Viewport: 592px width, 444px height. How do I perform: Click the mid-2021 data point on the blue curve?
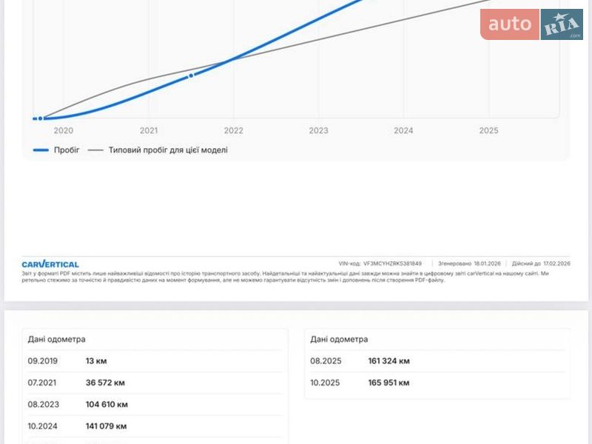click(x=191, y=75)
